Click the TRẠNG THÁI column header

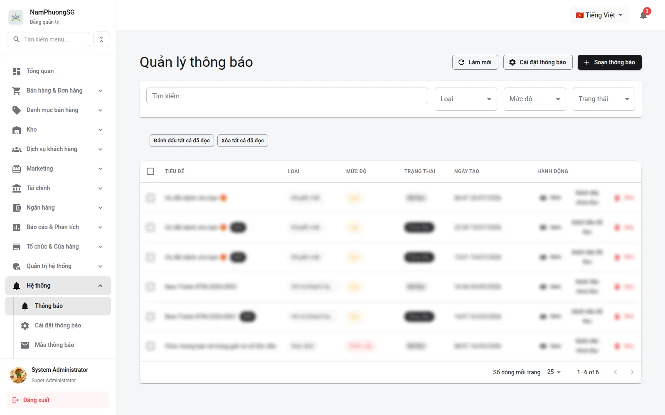pyautogui.click(x=420, y=171)
